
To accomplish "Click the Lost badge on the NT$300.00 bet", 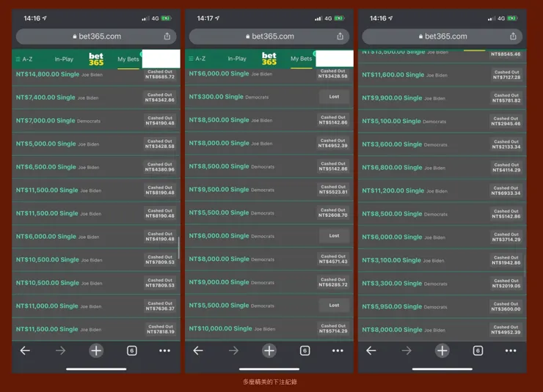I will point(334,97).
